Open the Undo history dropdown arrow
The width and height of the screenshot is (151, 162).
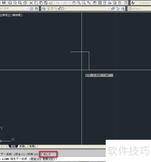61,3
